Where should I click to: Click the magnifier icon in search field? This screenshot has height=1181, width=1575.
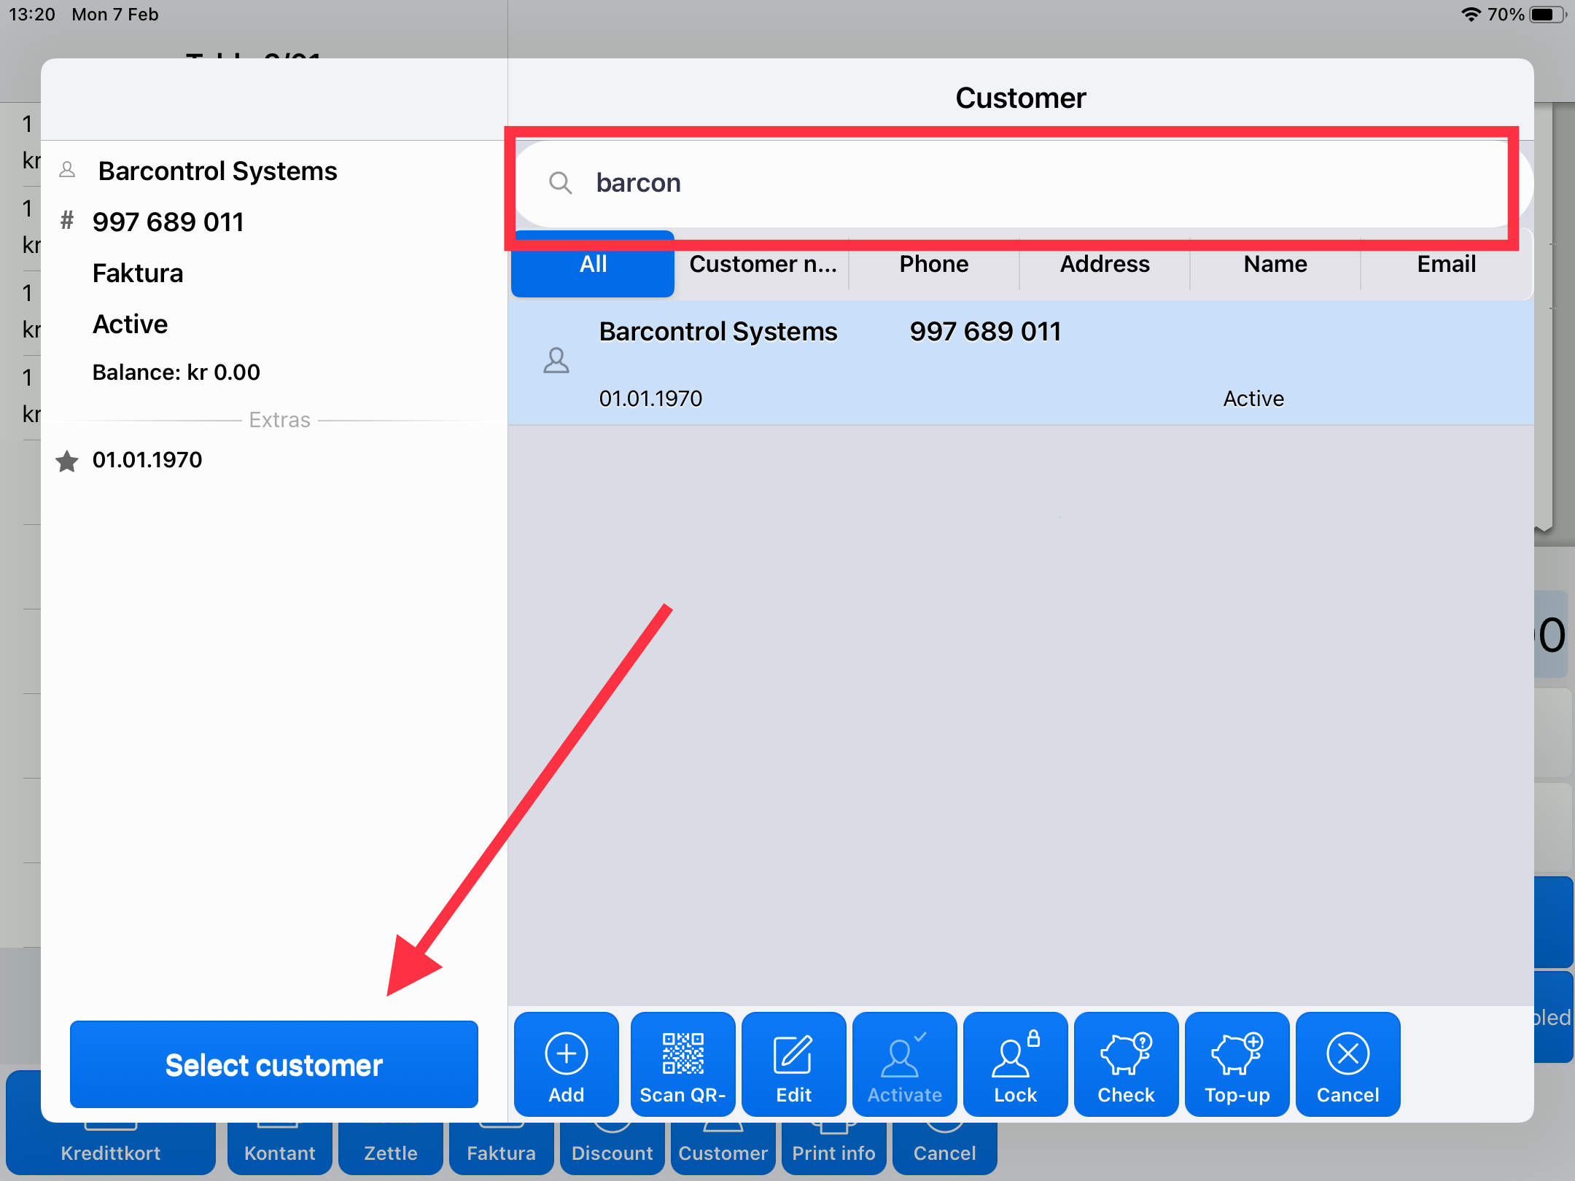tap(560, 182)
